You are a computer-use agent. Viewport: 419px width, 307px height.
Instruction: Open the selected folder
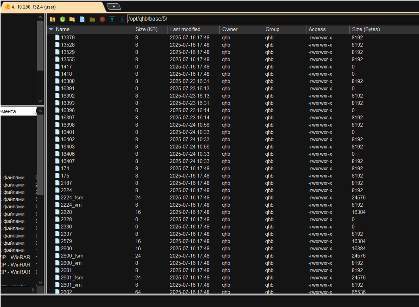pos(92,19)
